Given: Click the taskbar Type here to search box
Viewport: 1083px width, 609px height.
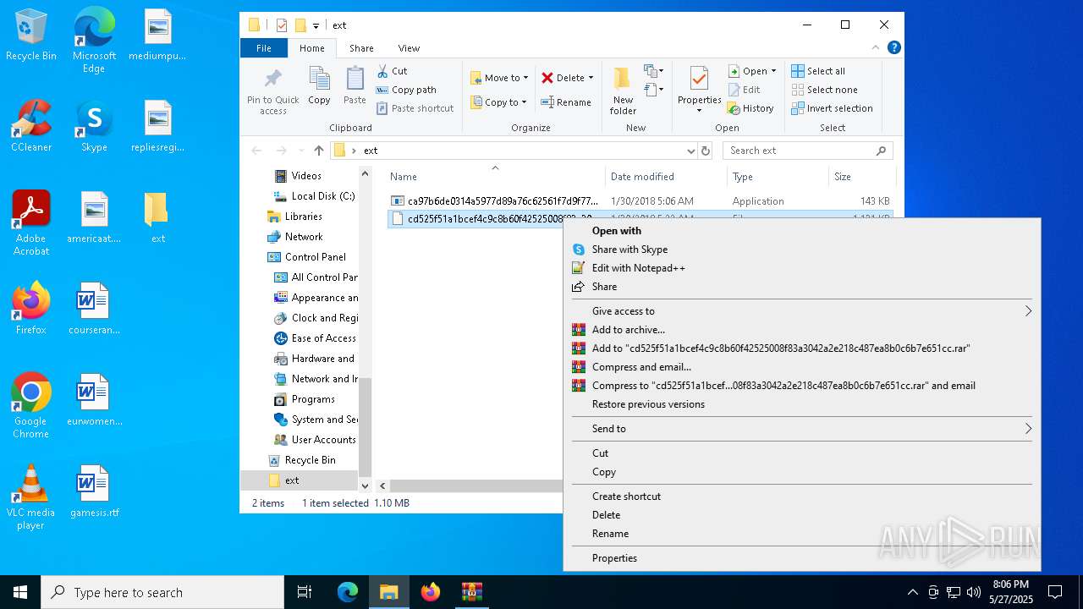Looking at the screenshot, I should click(x=162, y=592).
